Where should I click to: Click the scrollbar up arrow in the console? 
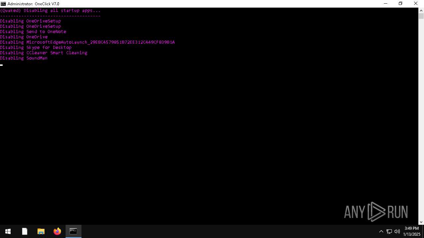[x=421, y=10]
